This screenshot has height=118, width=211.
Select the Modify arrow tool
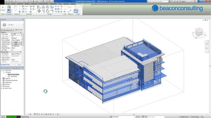(3, 8)
